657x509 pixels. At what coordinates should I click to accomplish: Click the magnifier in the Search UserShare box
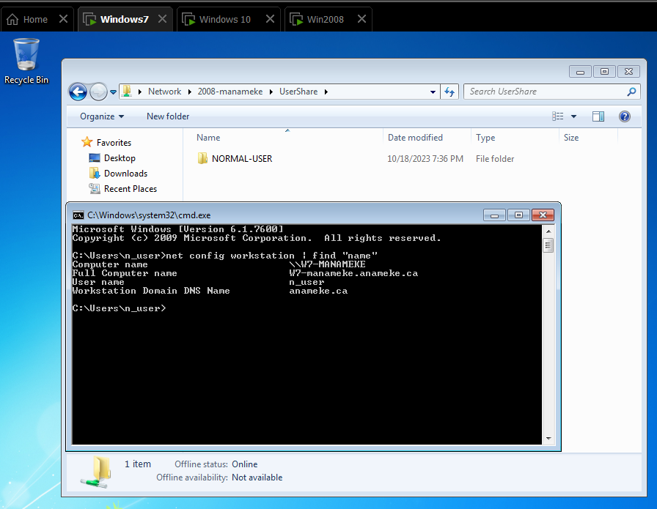631,92
